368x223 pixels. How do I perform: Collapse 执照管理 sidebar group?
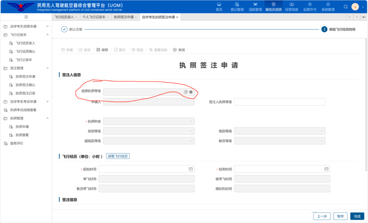pyautogui.click(x=26, y=118)
